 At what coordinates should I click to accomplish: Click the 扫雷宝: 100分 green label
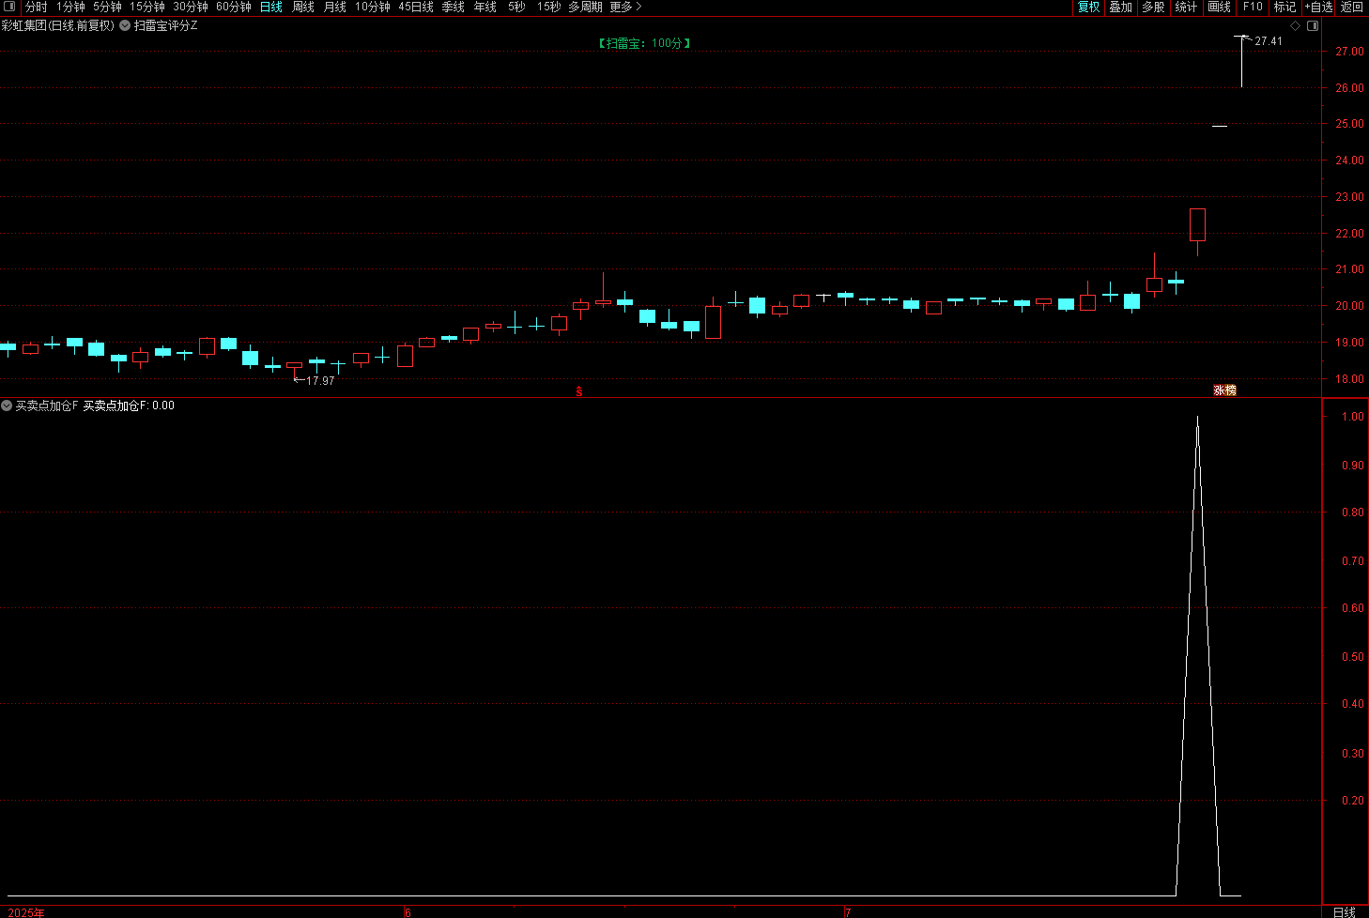pos(644,43)
